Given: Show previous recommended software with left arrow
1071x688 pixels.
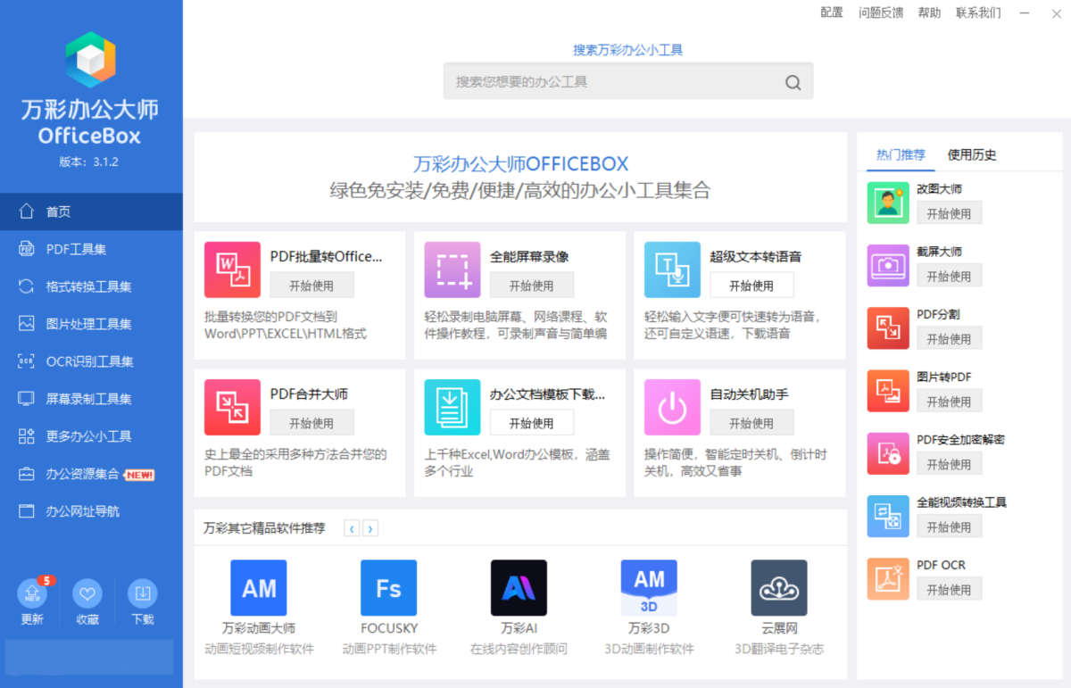Looking at the screenshot, I should click(x=352, y=528).
